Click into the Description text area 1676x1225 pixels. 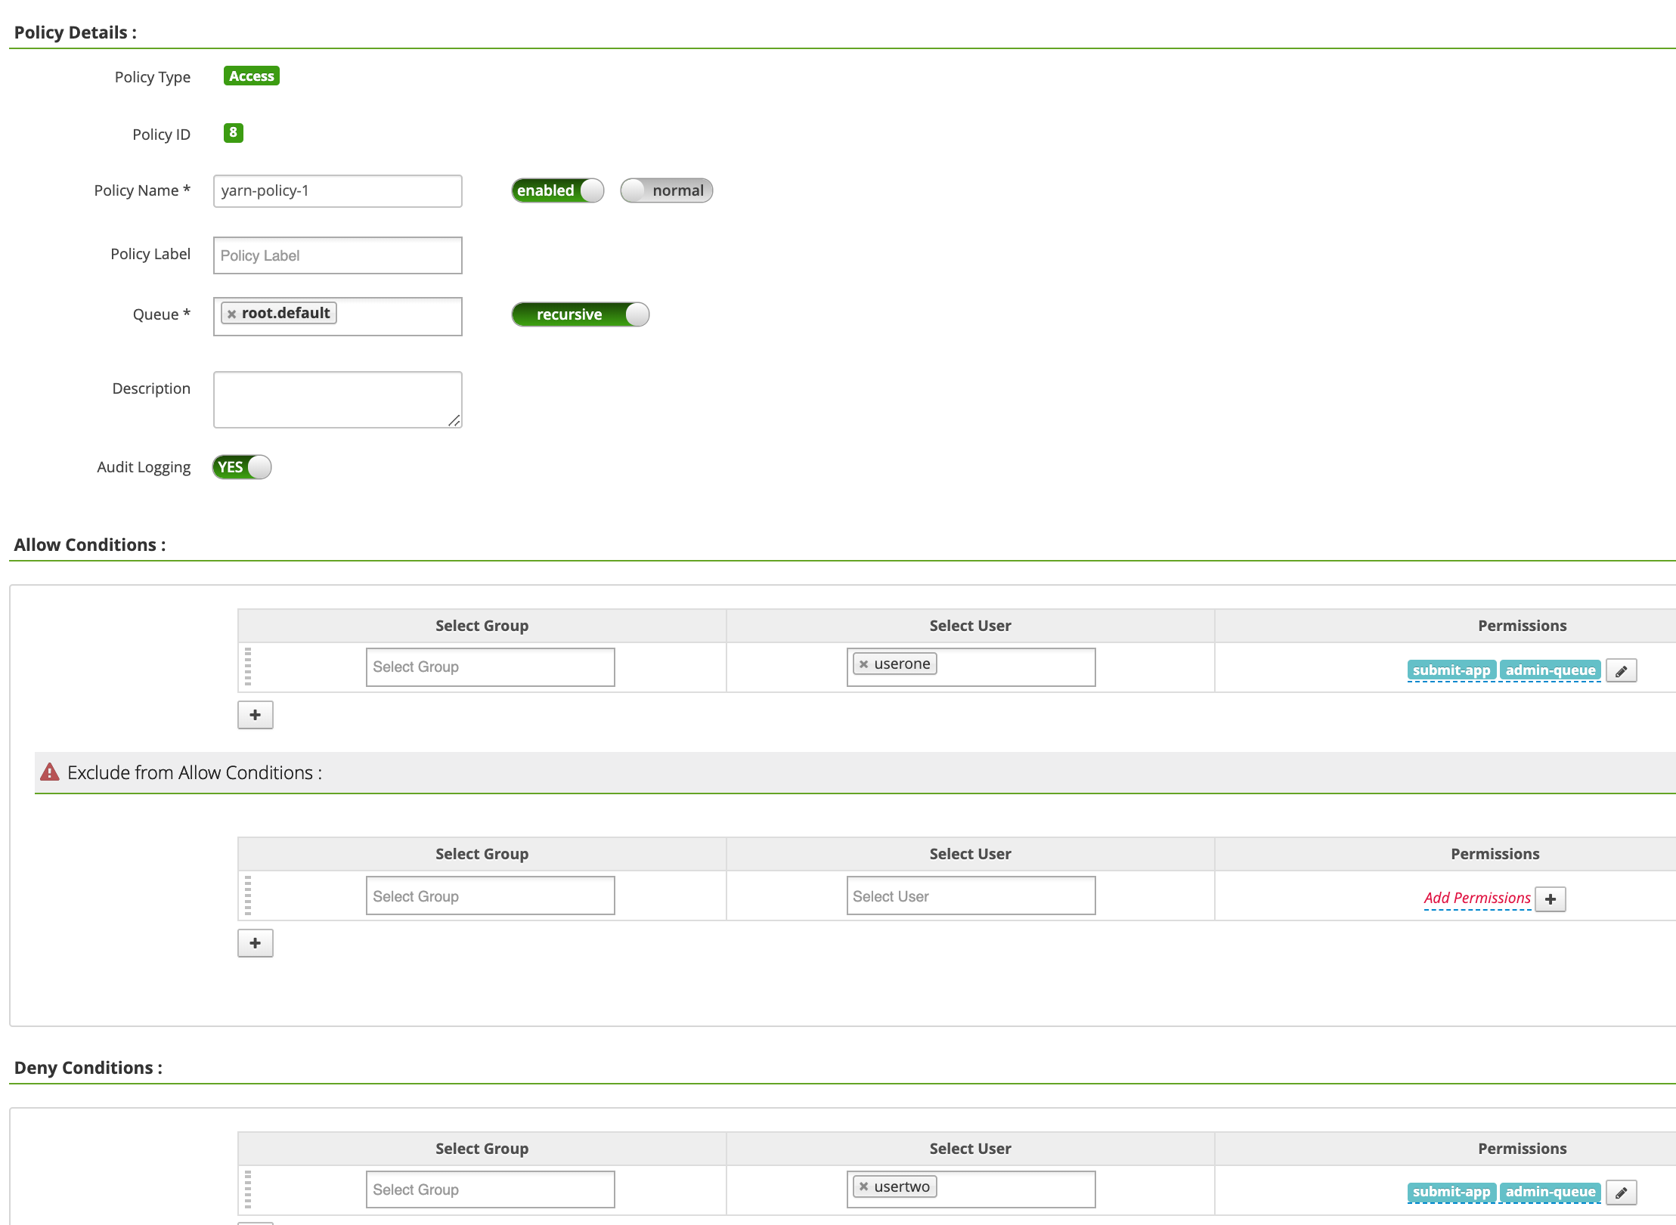(337, 399)
